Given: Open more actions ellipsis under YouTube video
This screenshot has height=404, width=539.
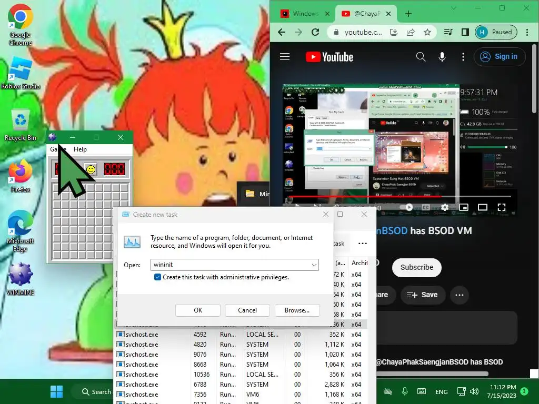Looking at the screenshot, I should pyautogui.click(x=459, y=295).
